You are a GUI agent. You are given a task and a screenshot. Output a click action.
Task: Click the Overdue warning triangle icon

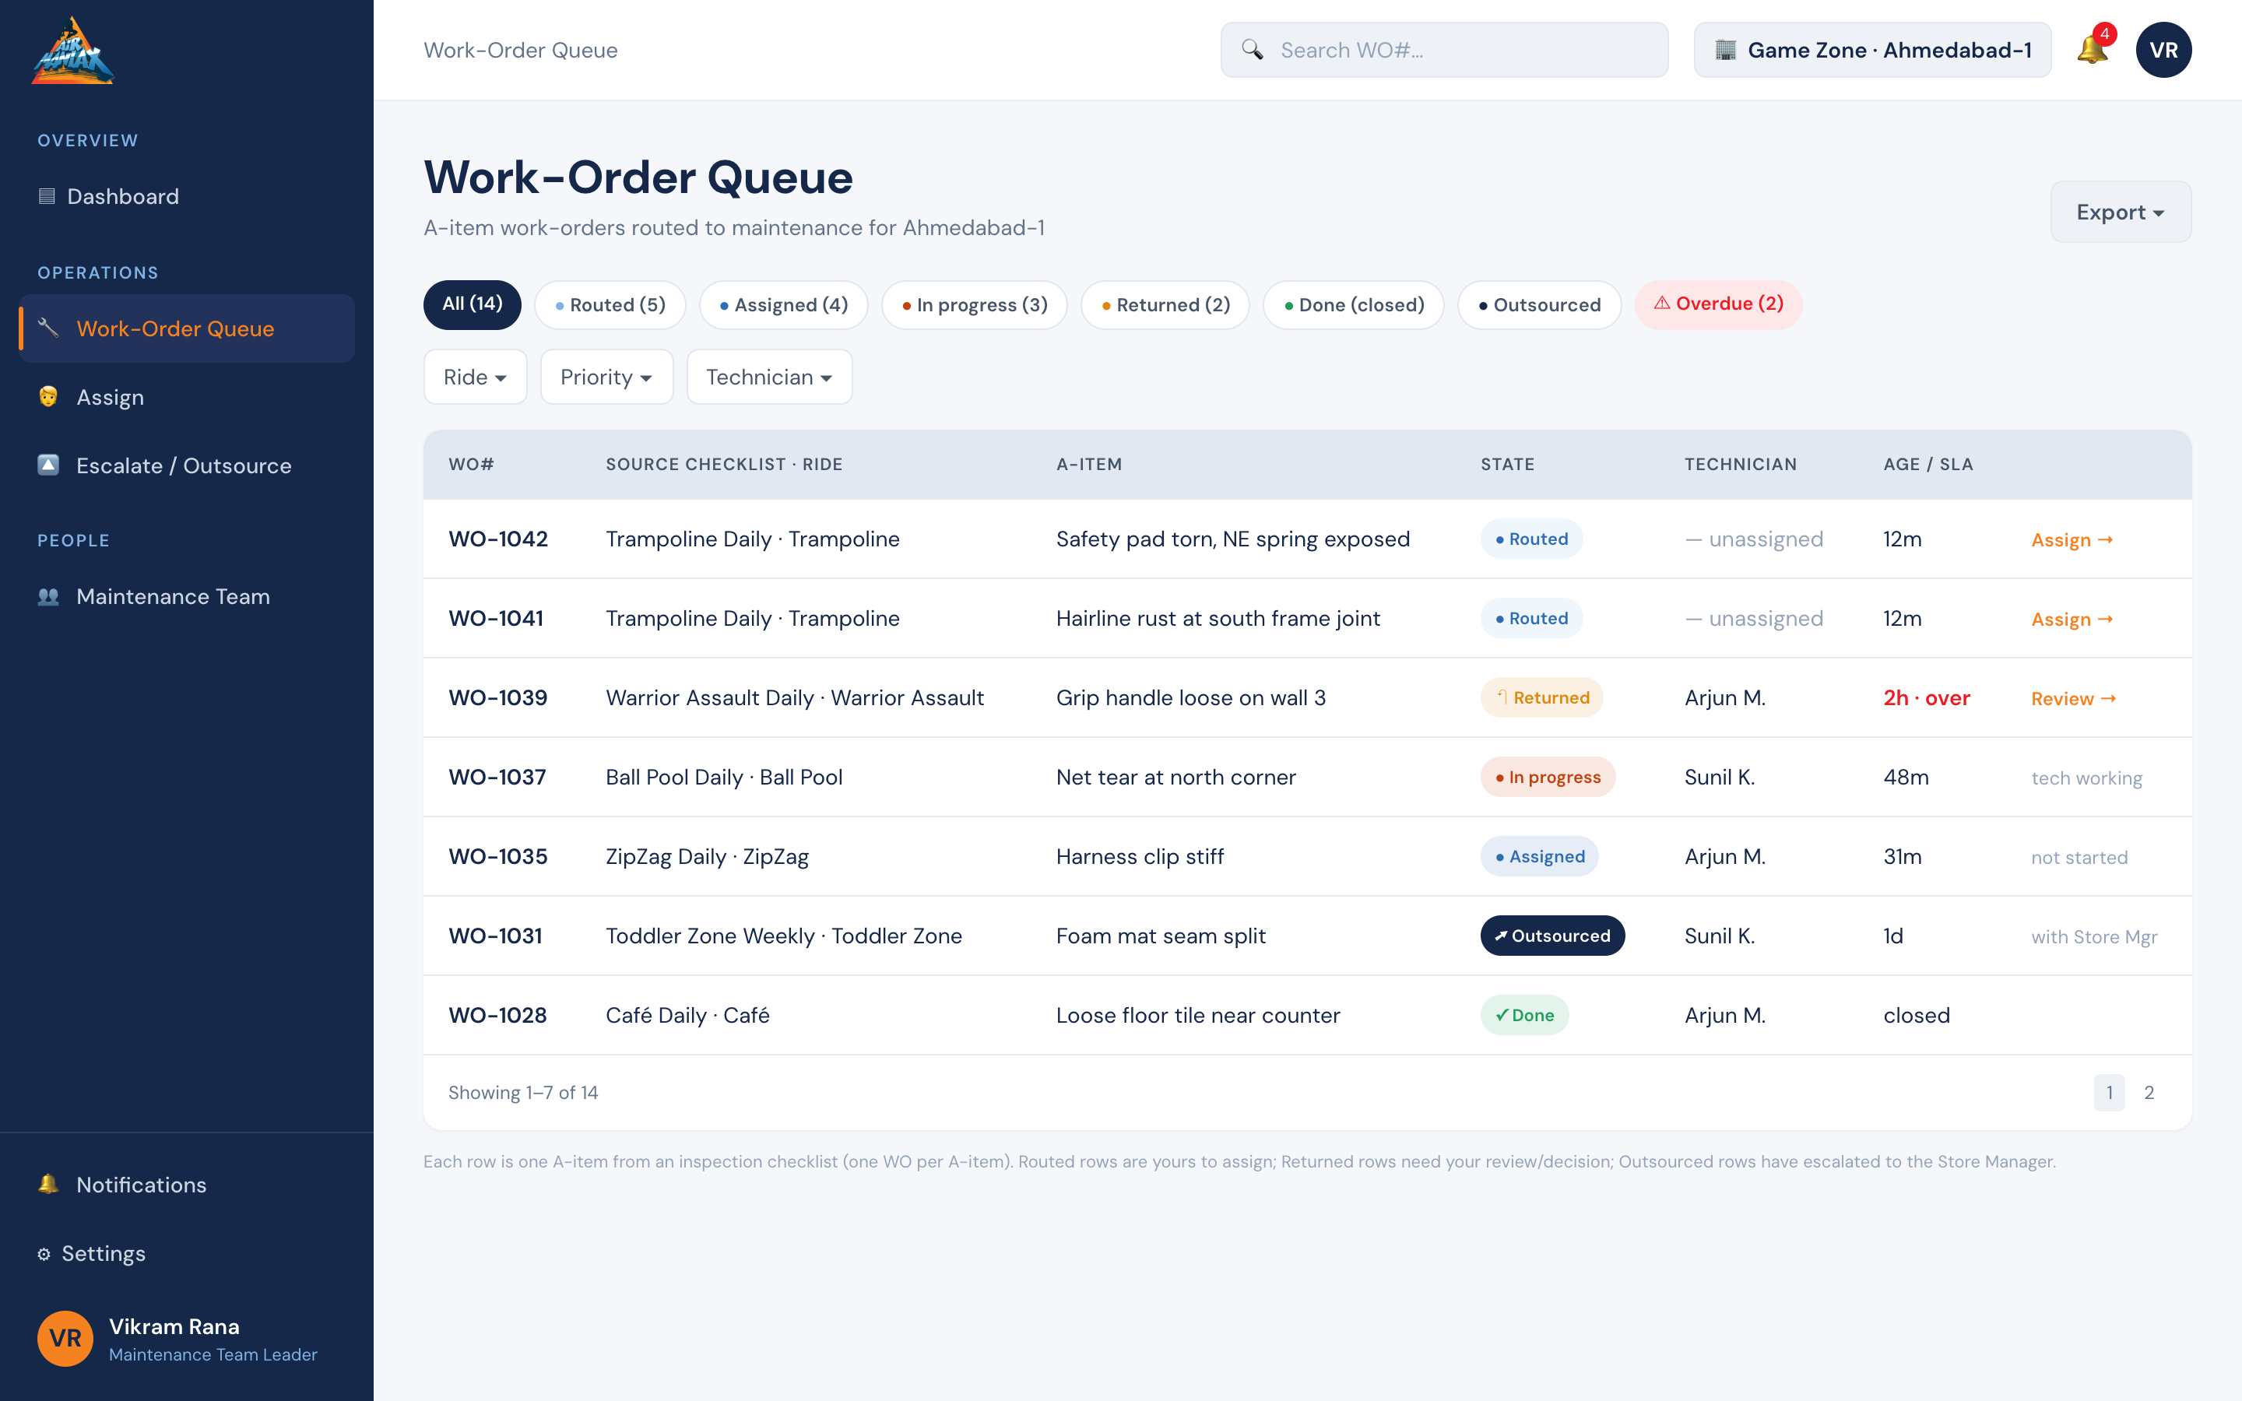point(1662,303)
